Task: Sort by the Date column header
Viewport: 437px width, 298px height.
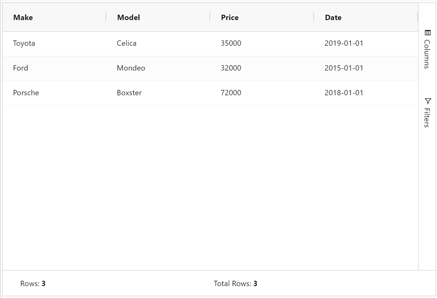Action: (x=333, y=18)
